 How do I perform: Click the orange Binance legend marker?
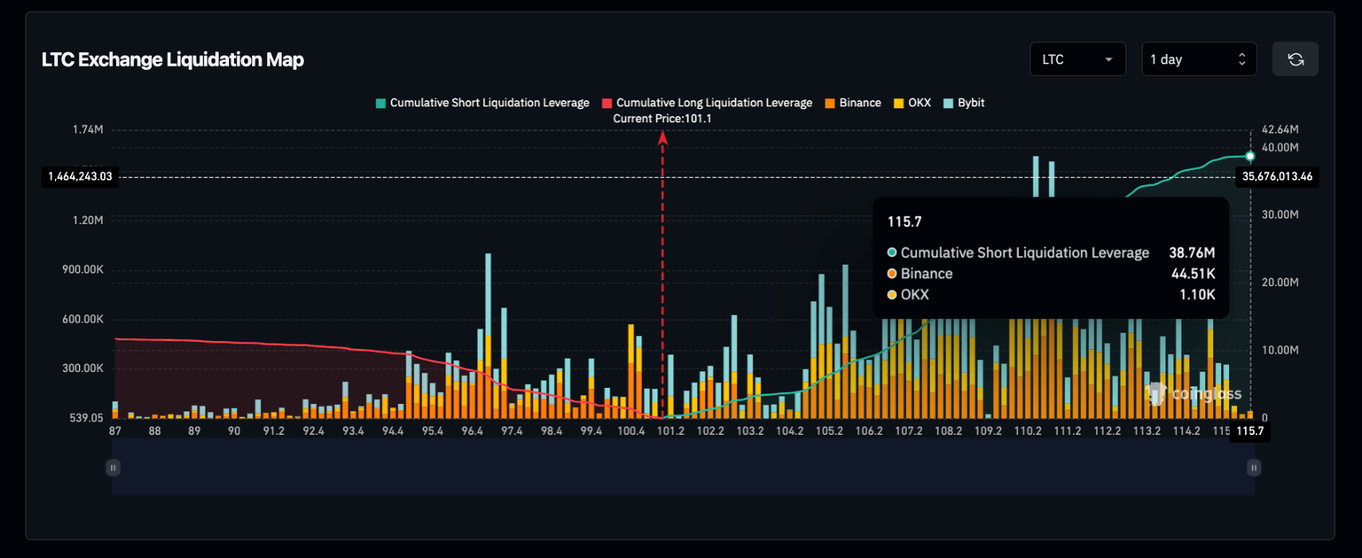pos(832,103)
